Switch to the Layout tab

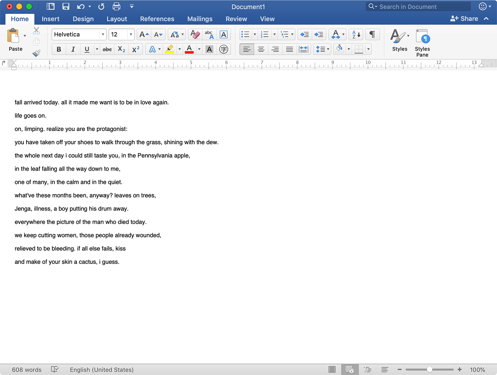pos(117,19)
